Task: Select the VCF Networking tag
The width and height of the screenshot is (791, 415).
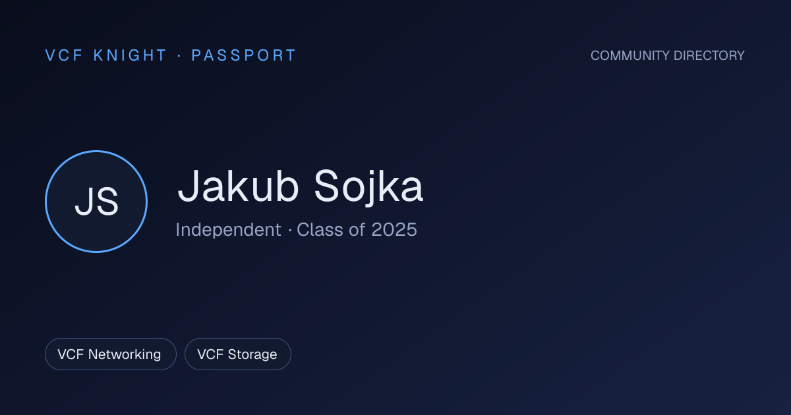Action: 111,354
